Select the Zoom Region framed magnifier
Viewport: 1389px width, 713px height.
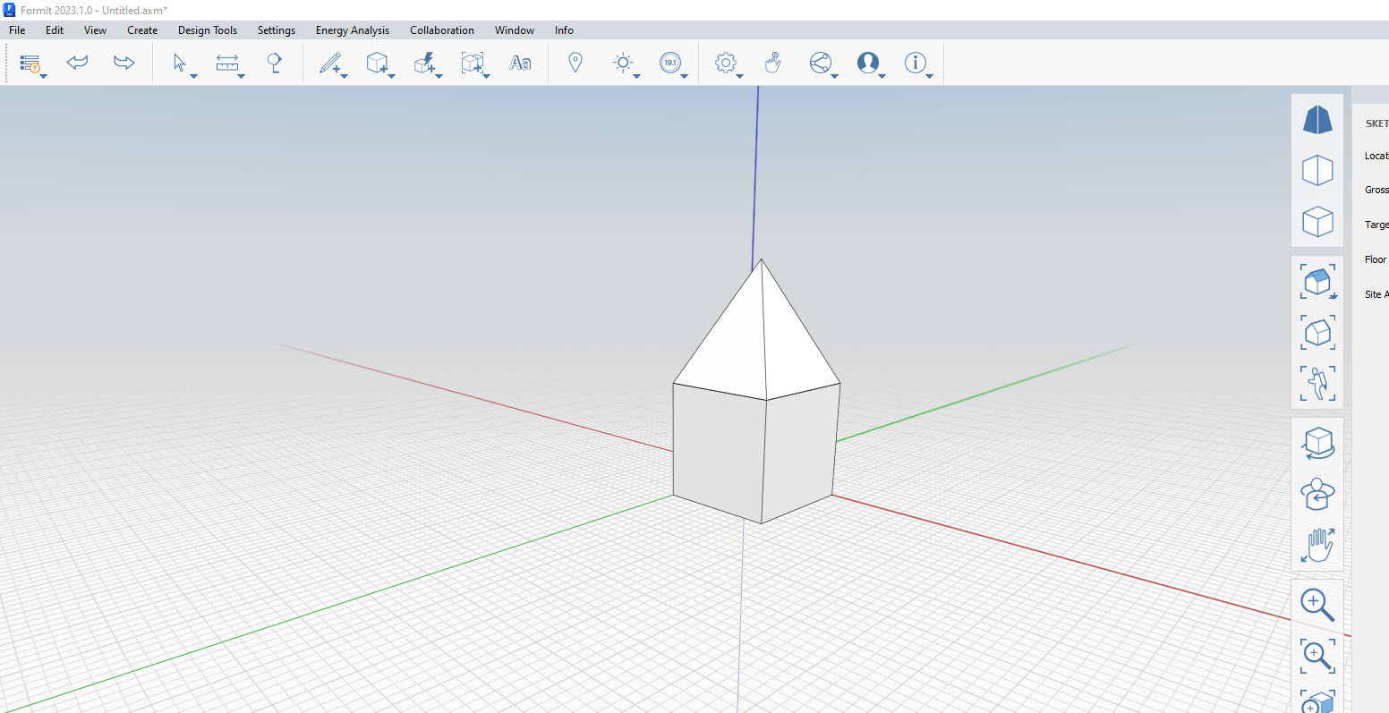click(x=1317, y=656)
